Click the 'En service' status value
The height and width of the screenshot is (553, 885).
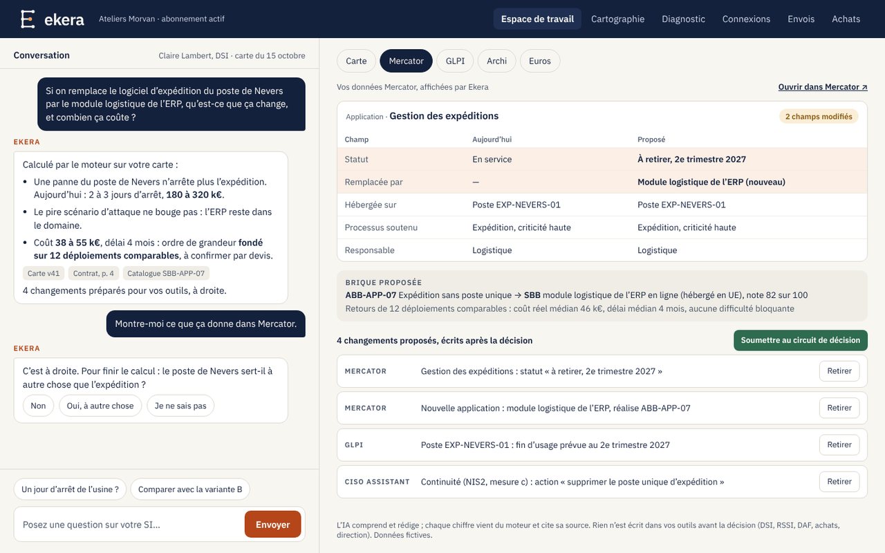[x=492, y=159]
